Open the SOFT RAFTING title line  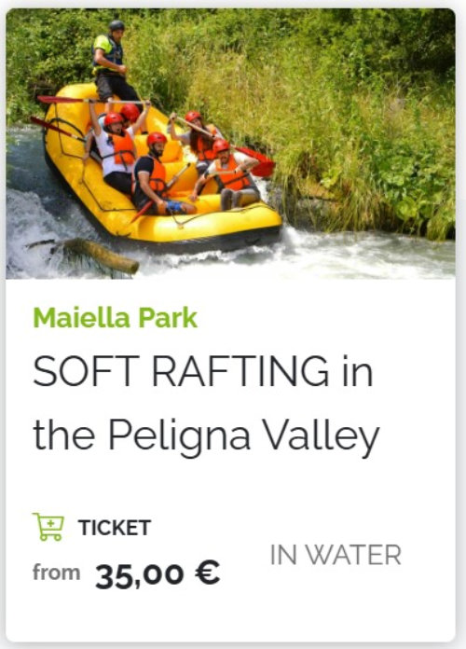[203, 370]
